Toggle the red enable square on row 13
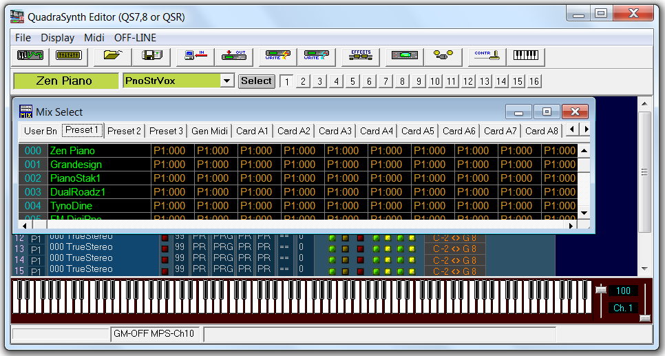Image resolution: width=665 pixels, height=356 pixels. (x=165, y=249)
